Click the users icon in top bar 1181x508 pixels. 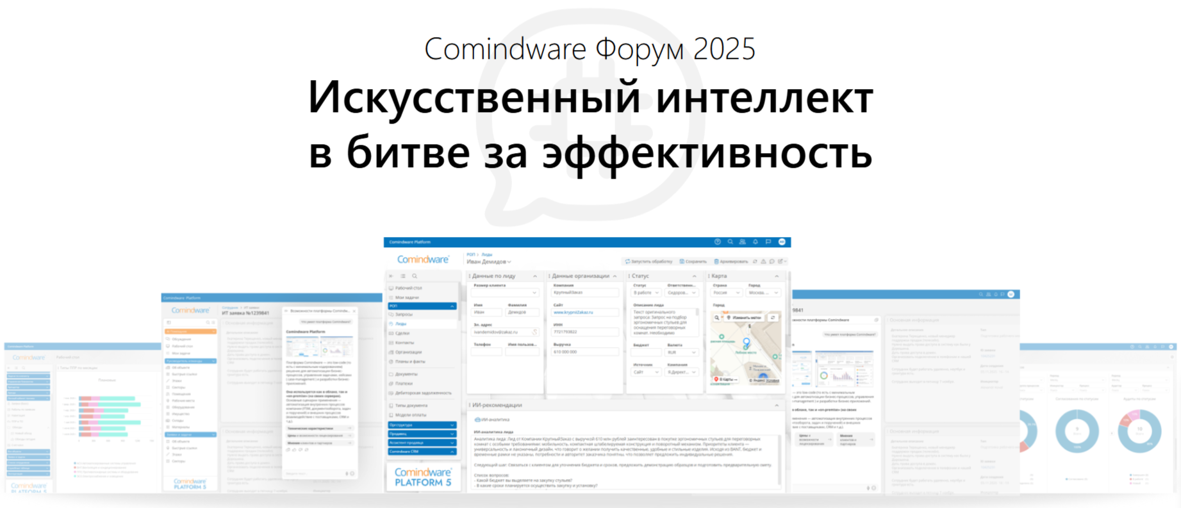743,242
